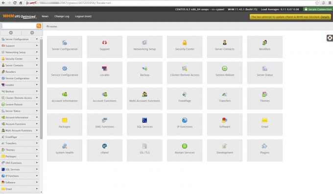
Task: Expand Backup arrow in sidebar
Action: (x=37, y=91)
